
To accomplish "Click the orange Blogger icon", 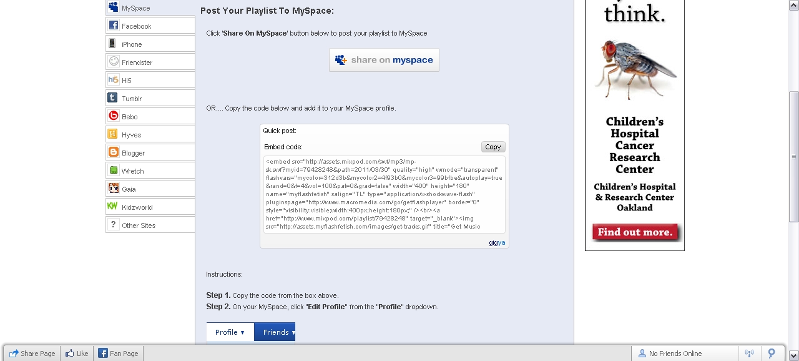I will [113, 152].
